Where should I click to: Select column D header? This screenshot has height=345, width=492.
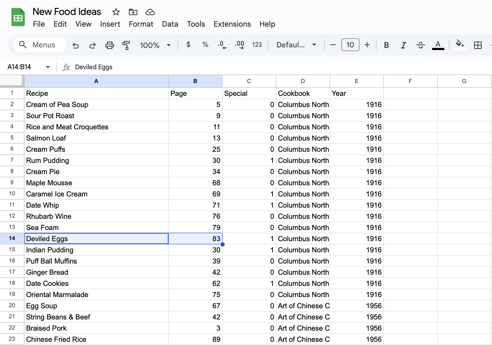tap(303, 81)
